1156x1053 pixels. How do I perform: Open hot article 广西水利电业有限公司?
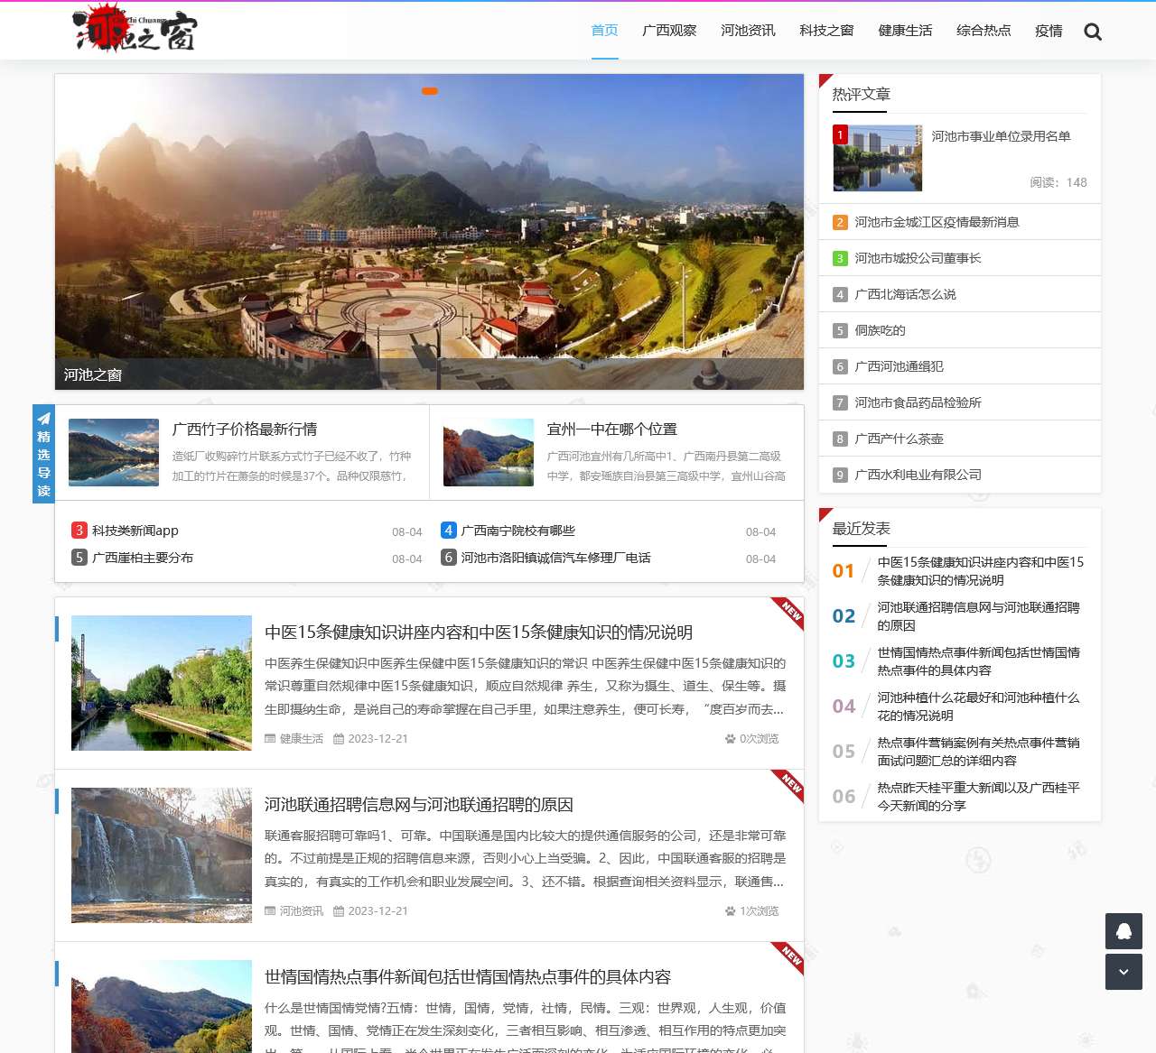coord(918,475)
